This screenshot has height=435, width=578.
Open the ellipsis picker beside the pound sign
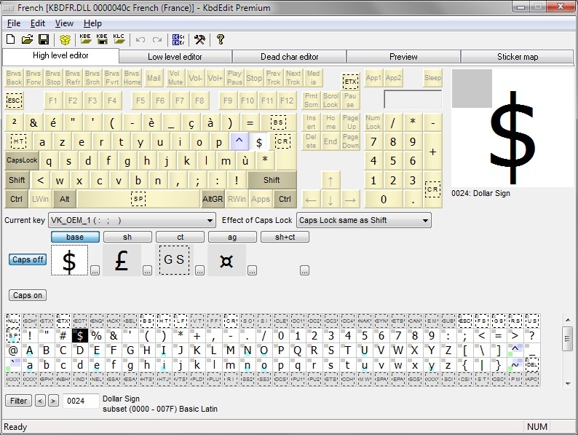pyautogui.click(x=147, y=271)
